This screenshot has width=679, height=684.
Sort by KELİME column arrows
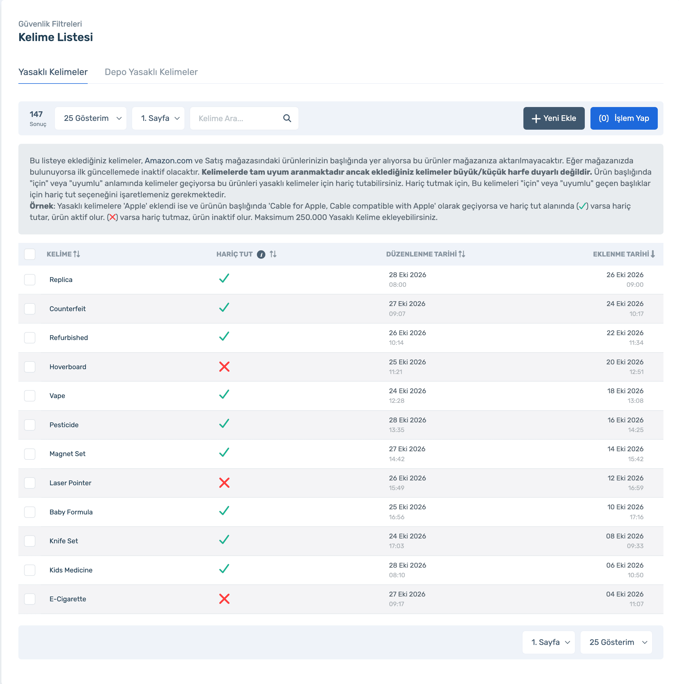click(77, 254)
